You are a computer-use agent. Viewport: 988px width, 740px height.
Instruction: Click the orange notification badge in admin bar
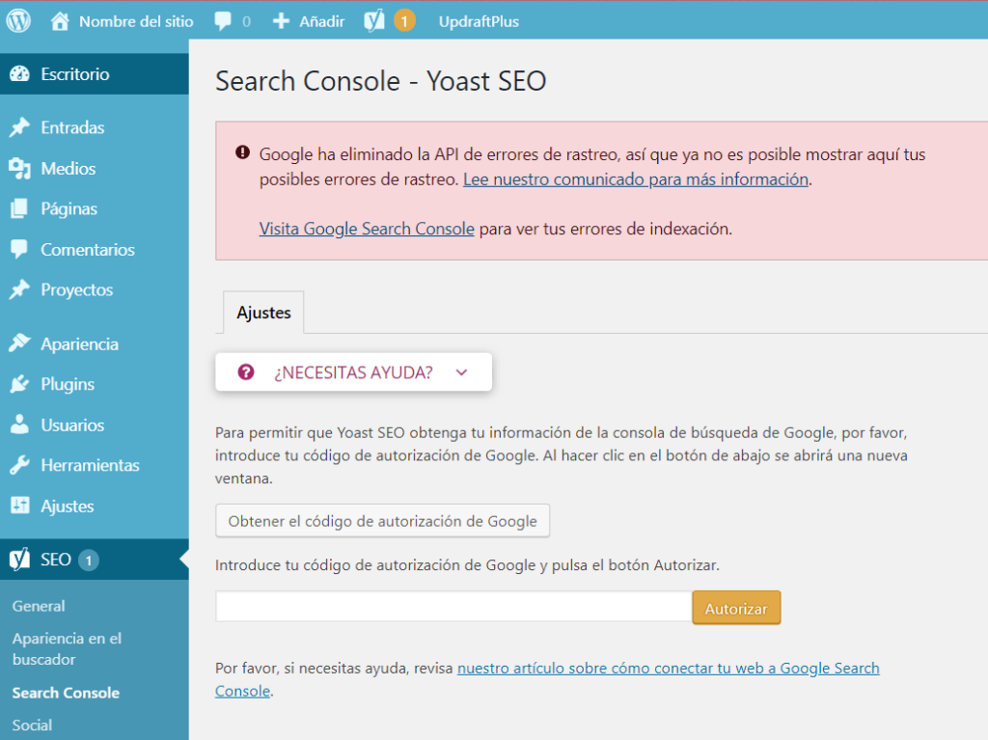[404, 21]
